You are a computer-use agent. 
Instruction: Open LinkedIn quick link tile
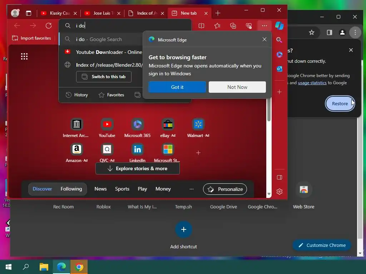click(x=138, y=153)
